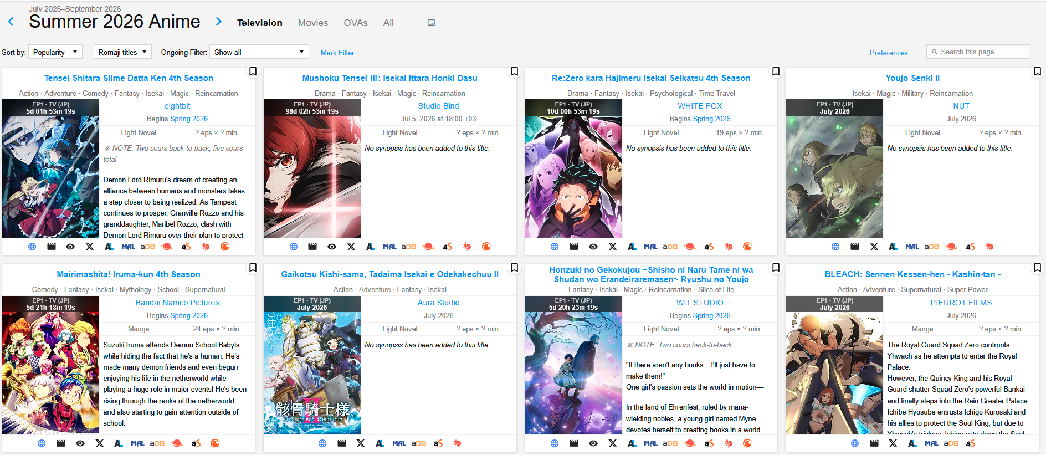Open AniDB icon for Gaikotsu Kishi-sama
Screen dimensions: 1046x455
(x=418, y=443)
